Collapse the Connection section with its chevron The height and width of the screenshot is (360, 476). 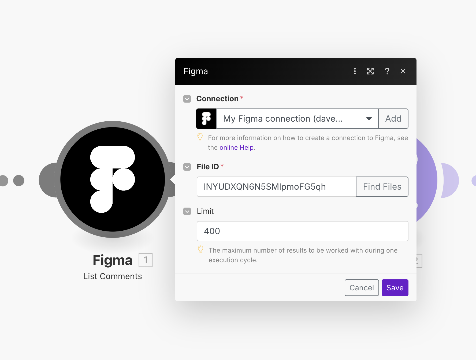[x=187, y=99]
